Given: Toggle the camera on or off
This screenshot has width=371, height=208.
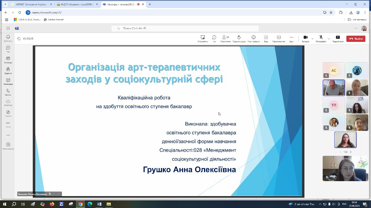Looking at the screenshot, I should [305, 38].
